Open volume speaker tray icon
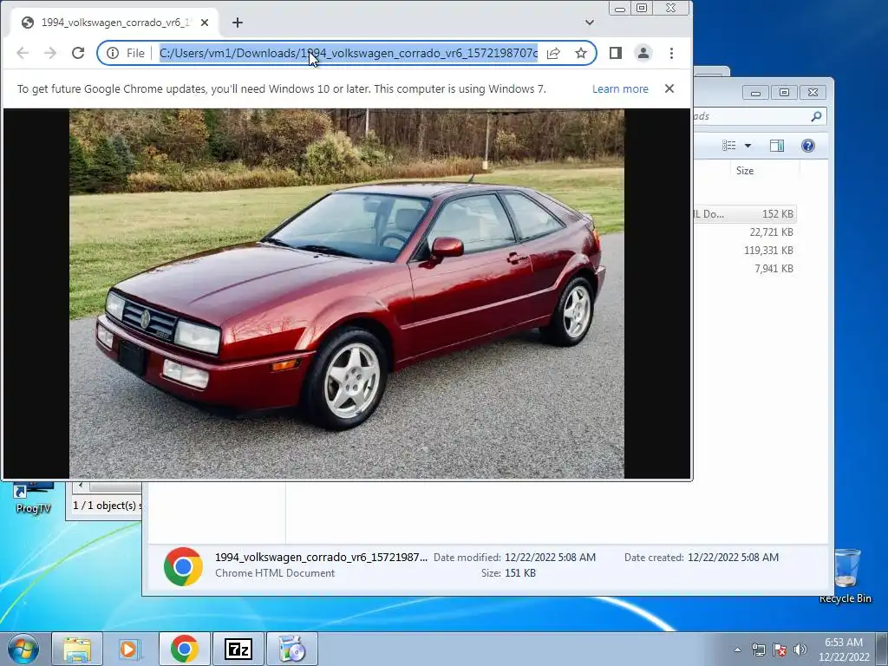The height and width of the screenshot is (666, 888). [x=800, y=650]
